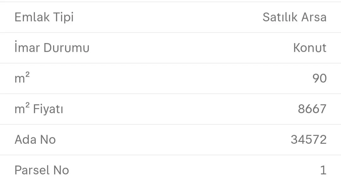The height and width of the screenshot is (181, 341).
Task: Click the word Parsel
Action: (32, 170)
